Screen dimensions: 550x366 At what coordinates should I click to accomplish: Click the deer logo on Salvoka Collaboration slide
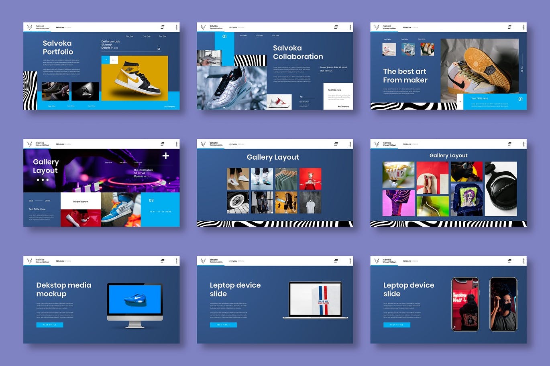[x=203, y=27]
